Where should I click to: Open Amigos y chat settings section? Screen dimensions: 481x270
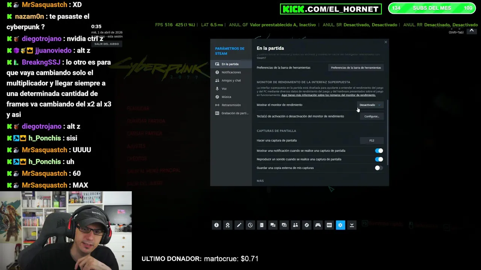(231, 81)
